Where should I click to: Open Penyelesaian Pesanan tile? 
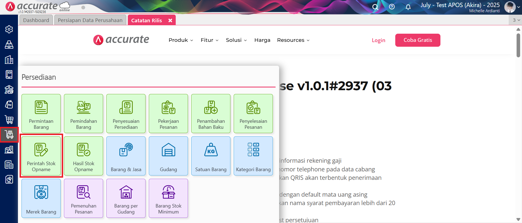(253, 114)
